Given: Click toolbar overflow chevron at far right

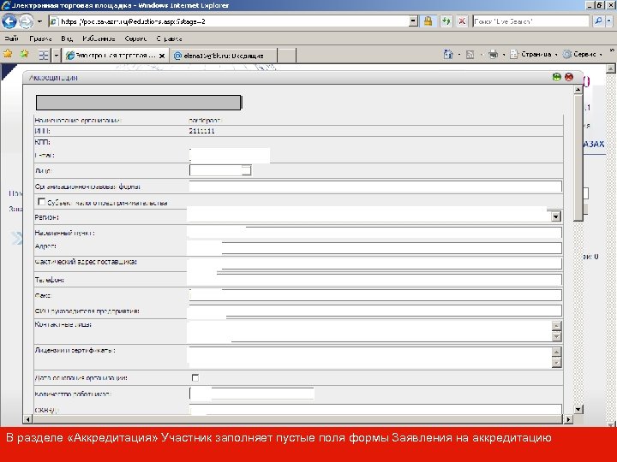Looking at the screenshot, I should point(612,50).
